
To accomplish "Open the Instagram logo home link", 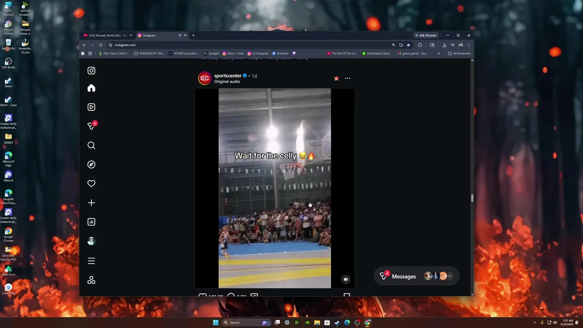I will tap(91, 71).
